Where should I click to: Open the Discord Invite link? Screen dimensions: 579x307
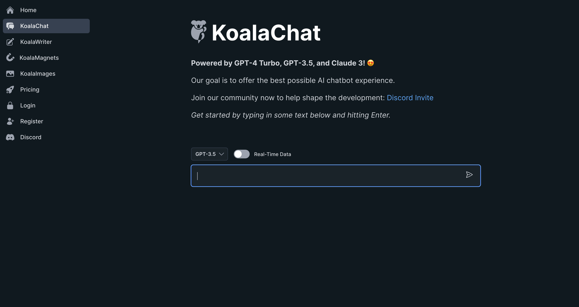(410, 98)
